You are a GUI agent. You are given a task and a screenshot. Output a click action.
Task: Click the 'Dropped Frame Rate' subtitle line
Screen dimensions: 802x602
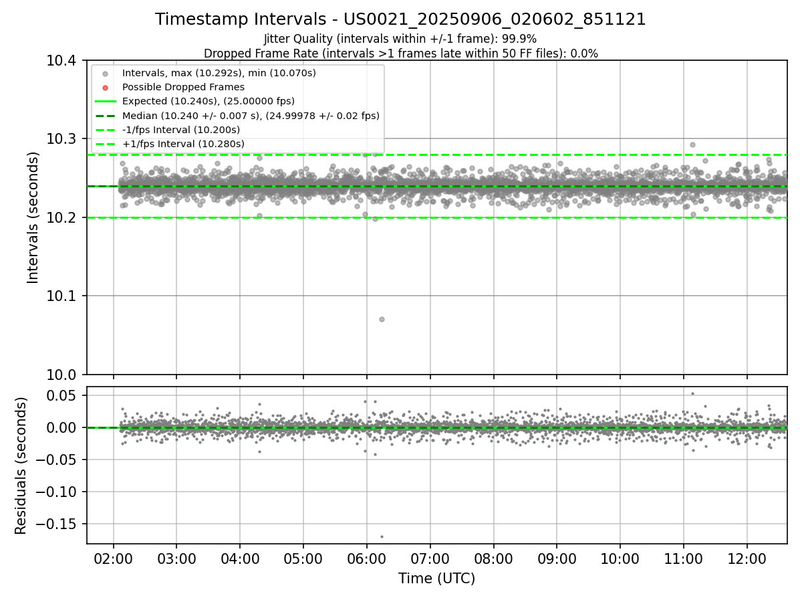pos(400,53)
